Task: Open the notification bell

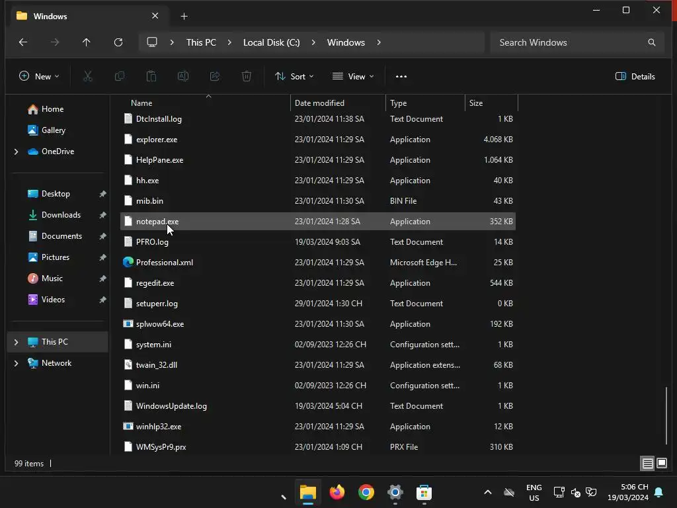Action: (659, 492)
